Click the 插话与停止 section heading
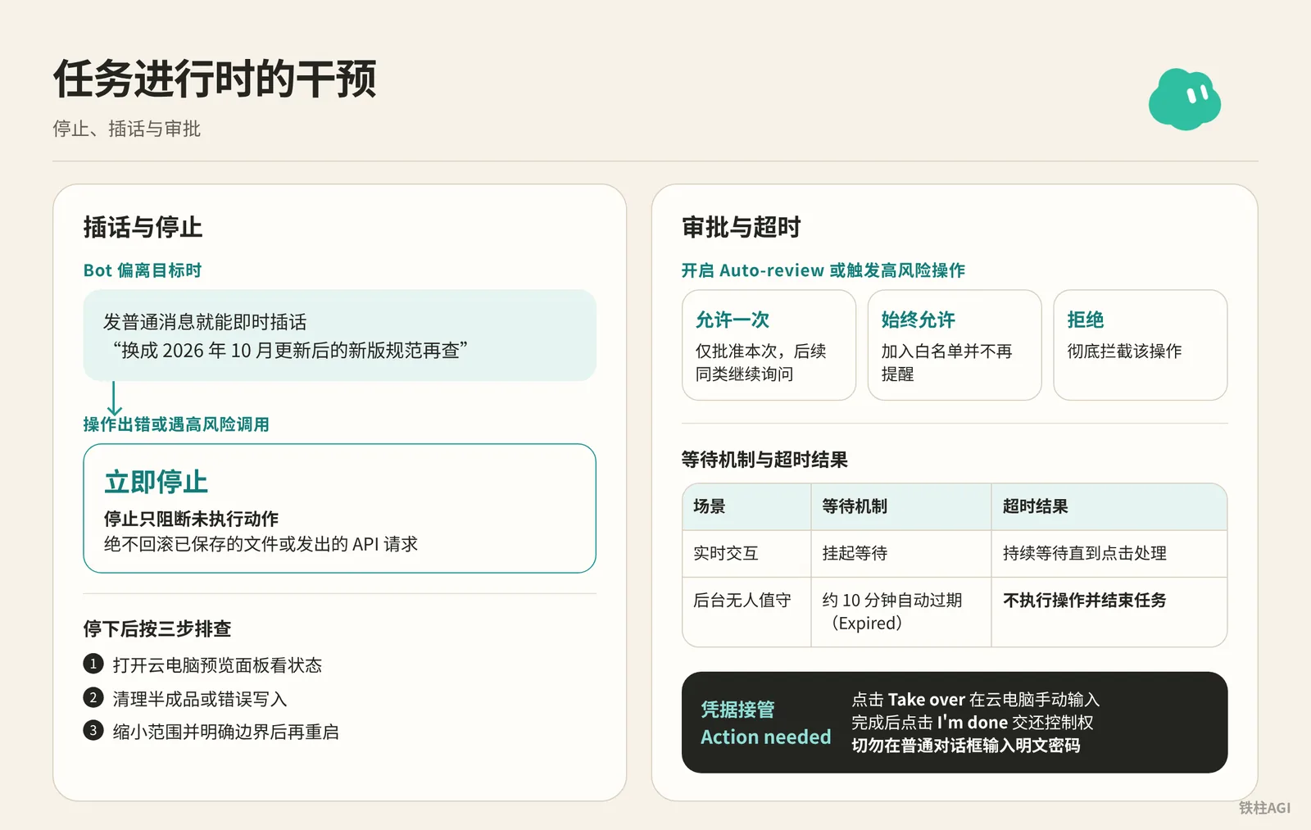 [x=143, y=227]
